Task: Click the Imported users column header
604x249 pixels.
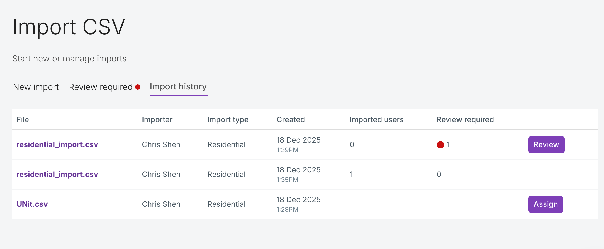Action: [x=376, y=119]
